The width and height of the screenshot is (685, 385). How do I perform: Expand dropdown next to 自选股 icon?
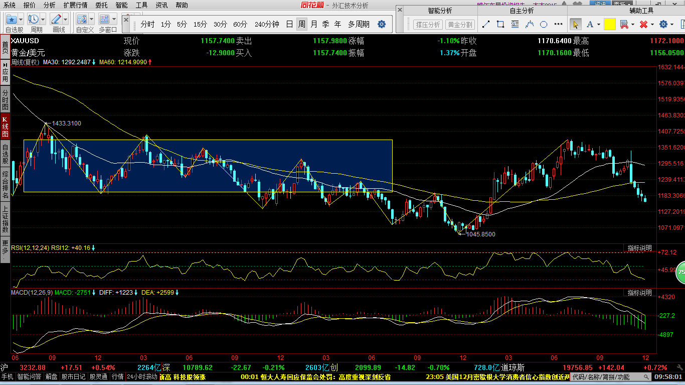click(21, 20)
